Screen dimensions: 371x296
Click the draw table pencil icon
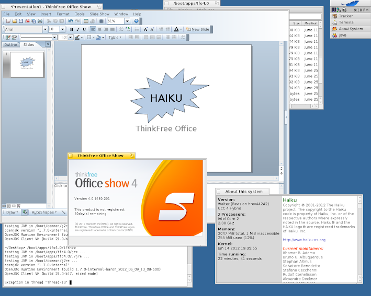pos(8,37)
